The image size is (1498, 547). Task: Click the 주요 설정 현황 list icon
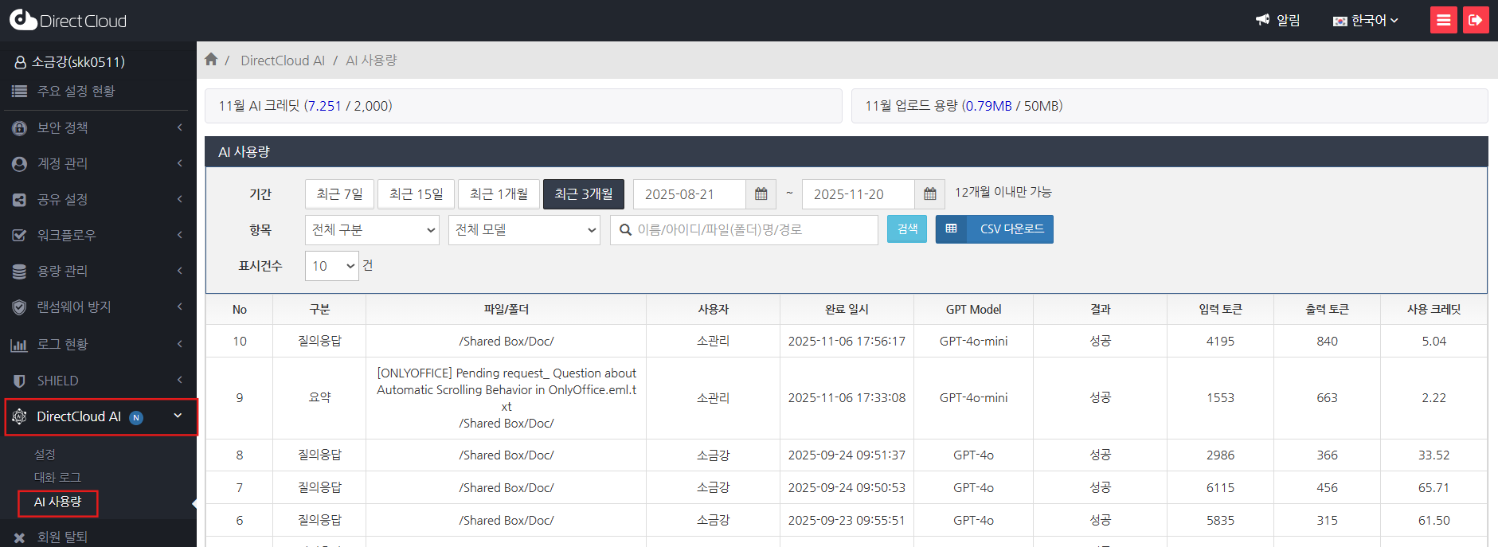tap(19, 92)
